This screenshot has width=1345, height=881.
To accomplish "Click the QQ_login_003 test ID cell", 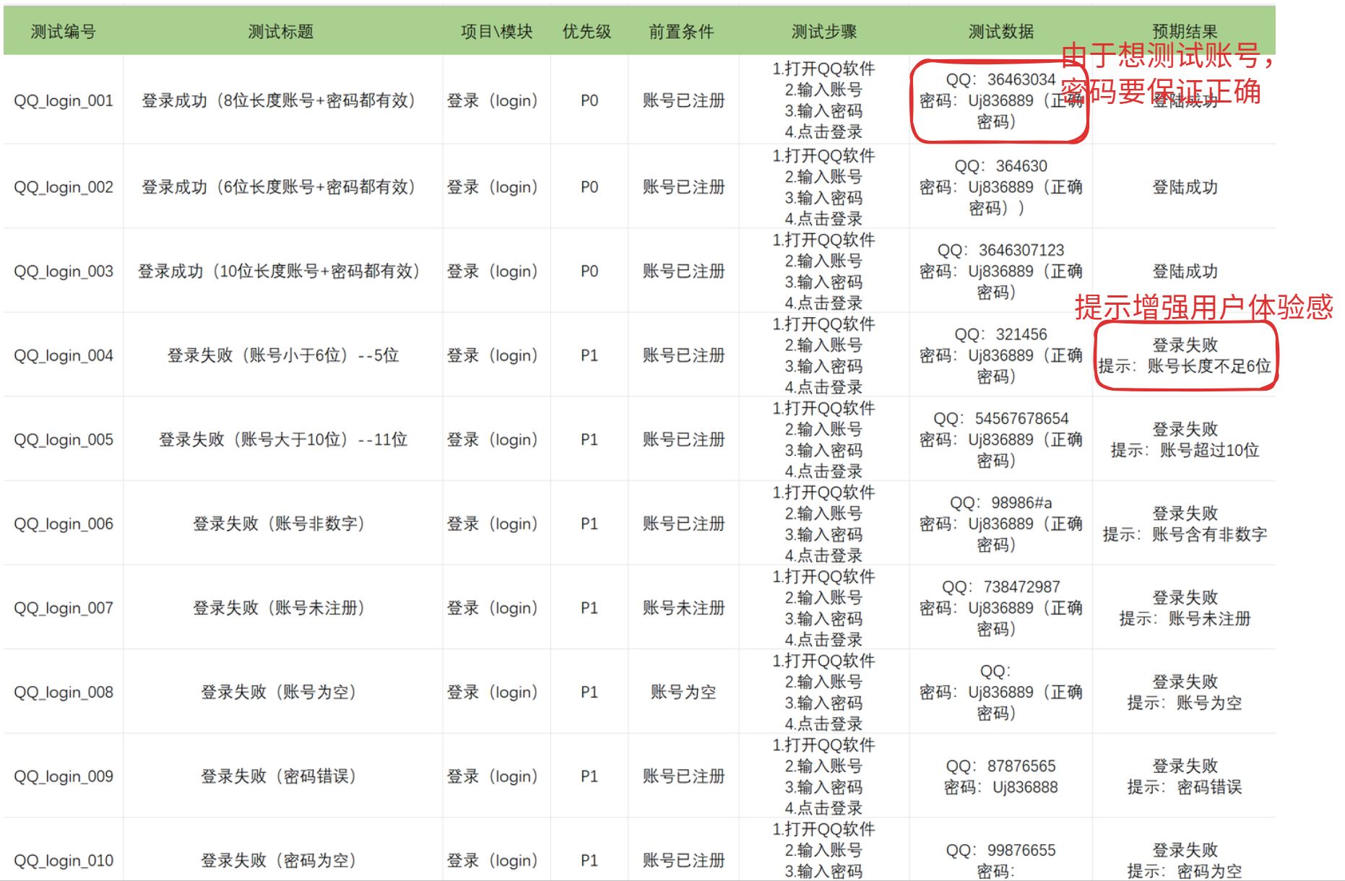I will (64, 272).
